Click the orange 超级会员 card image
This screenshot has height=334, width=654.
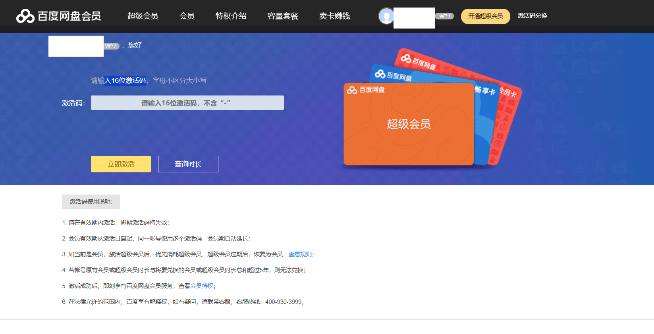[x=409, y=124]
